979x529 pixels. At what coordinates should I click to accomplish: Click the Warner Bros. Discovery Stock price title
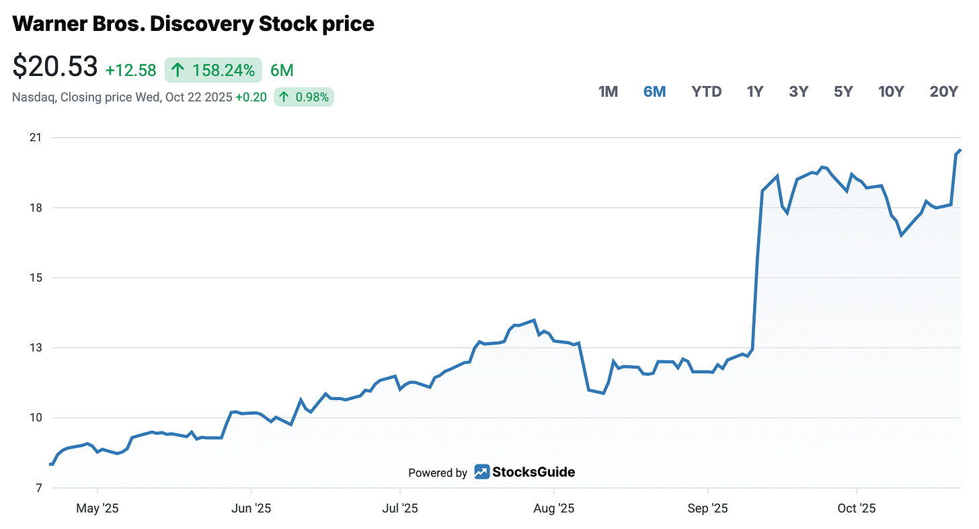point(192,24)
